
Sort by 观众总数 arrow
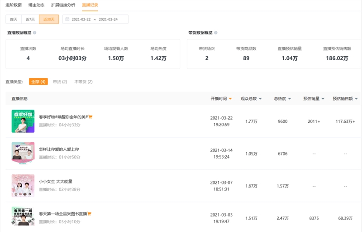tap(260, 99)
